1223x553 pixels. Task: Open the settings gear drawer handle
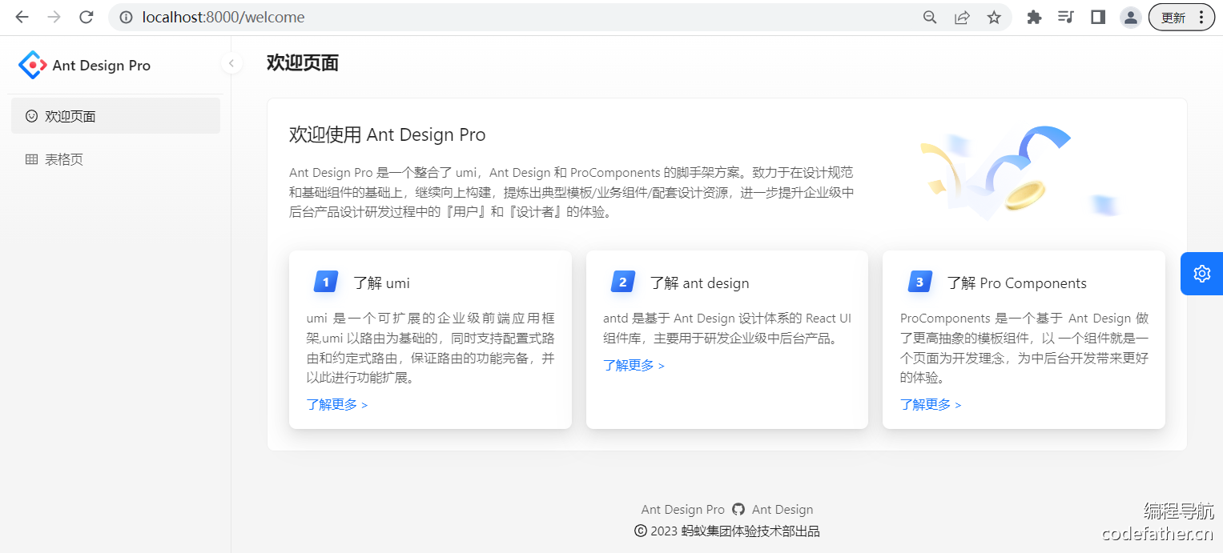pos(1201,274)
